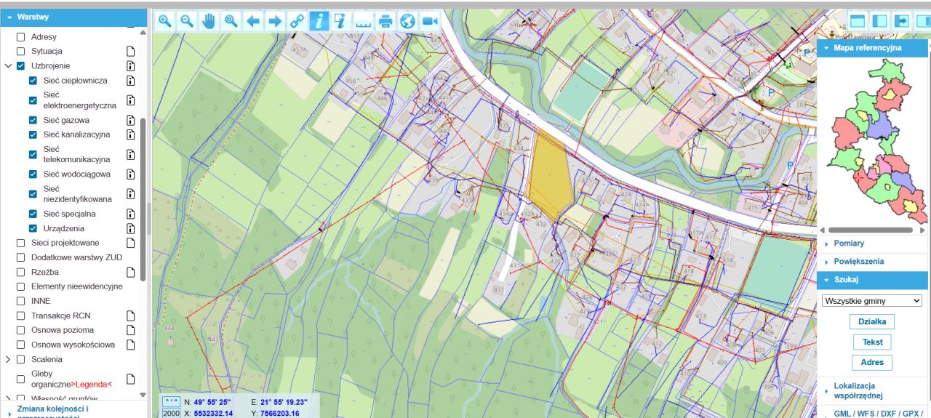
Task: Toggle the degrees-minutes-seconds format button
Action: click(171, 401)
